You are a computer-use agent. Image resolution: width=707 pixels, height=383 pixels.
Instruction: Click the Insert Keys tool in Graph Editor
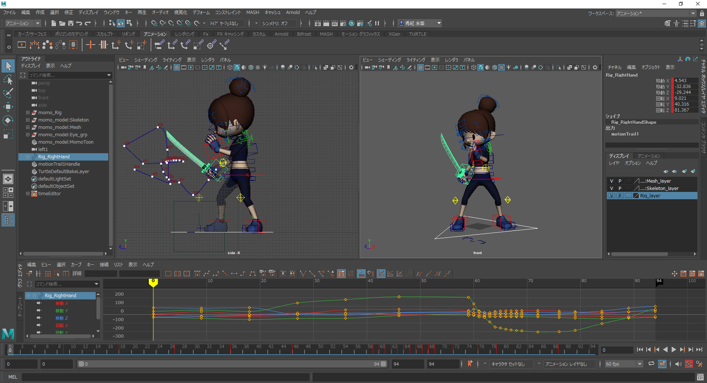point(38,274)
